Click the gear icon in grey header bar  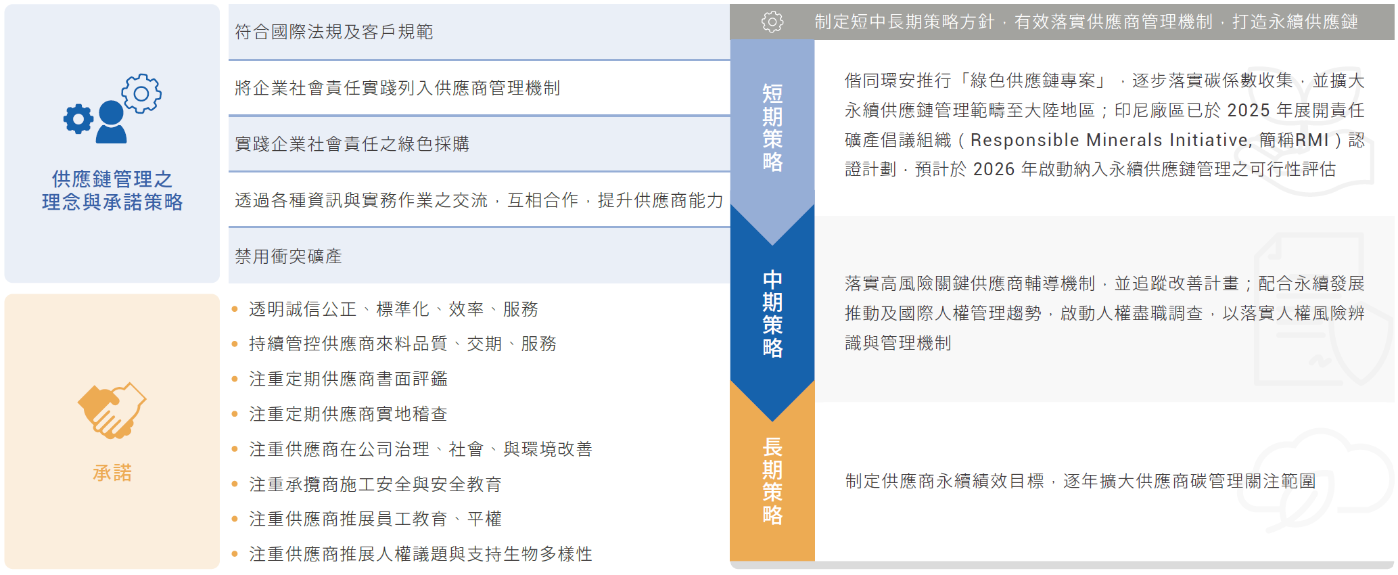coord(772,22)
